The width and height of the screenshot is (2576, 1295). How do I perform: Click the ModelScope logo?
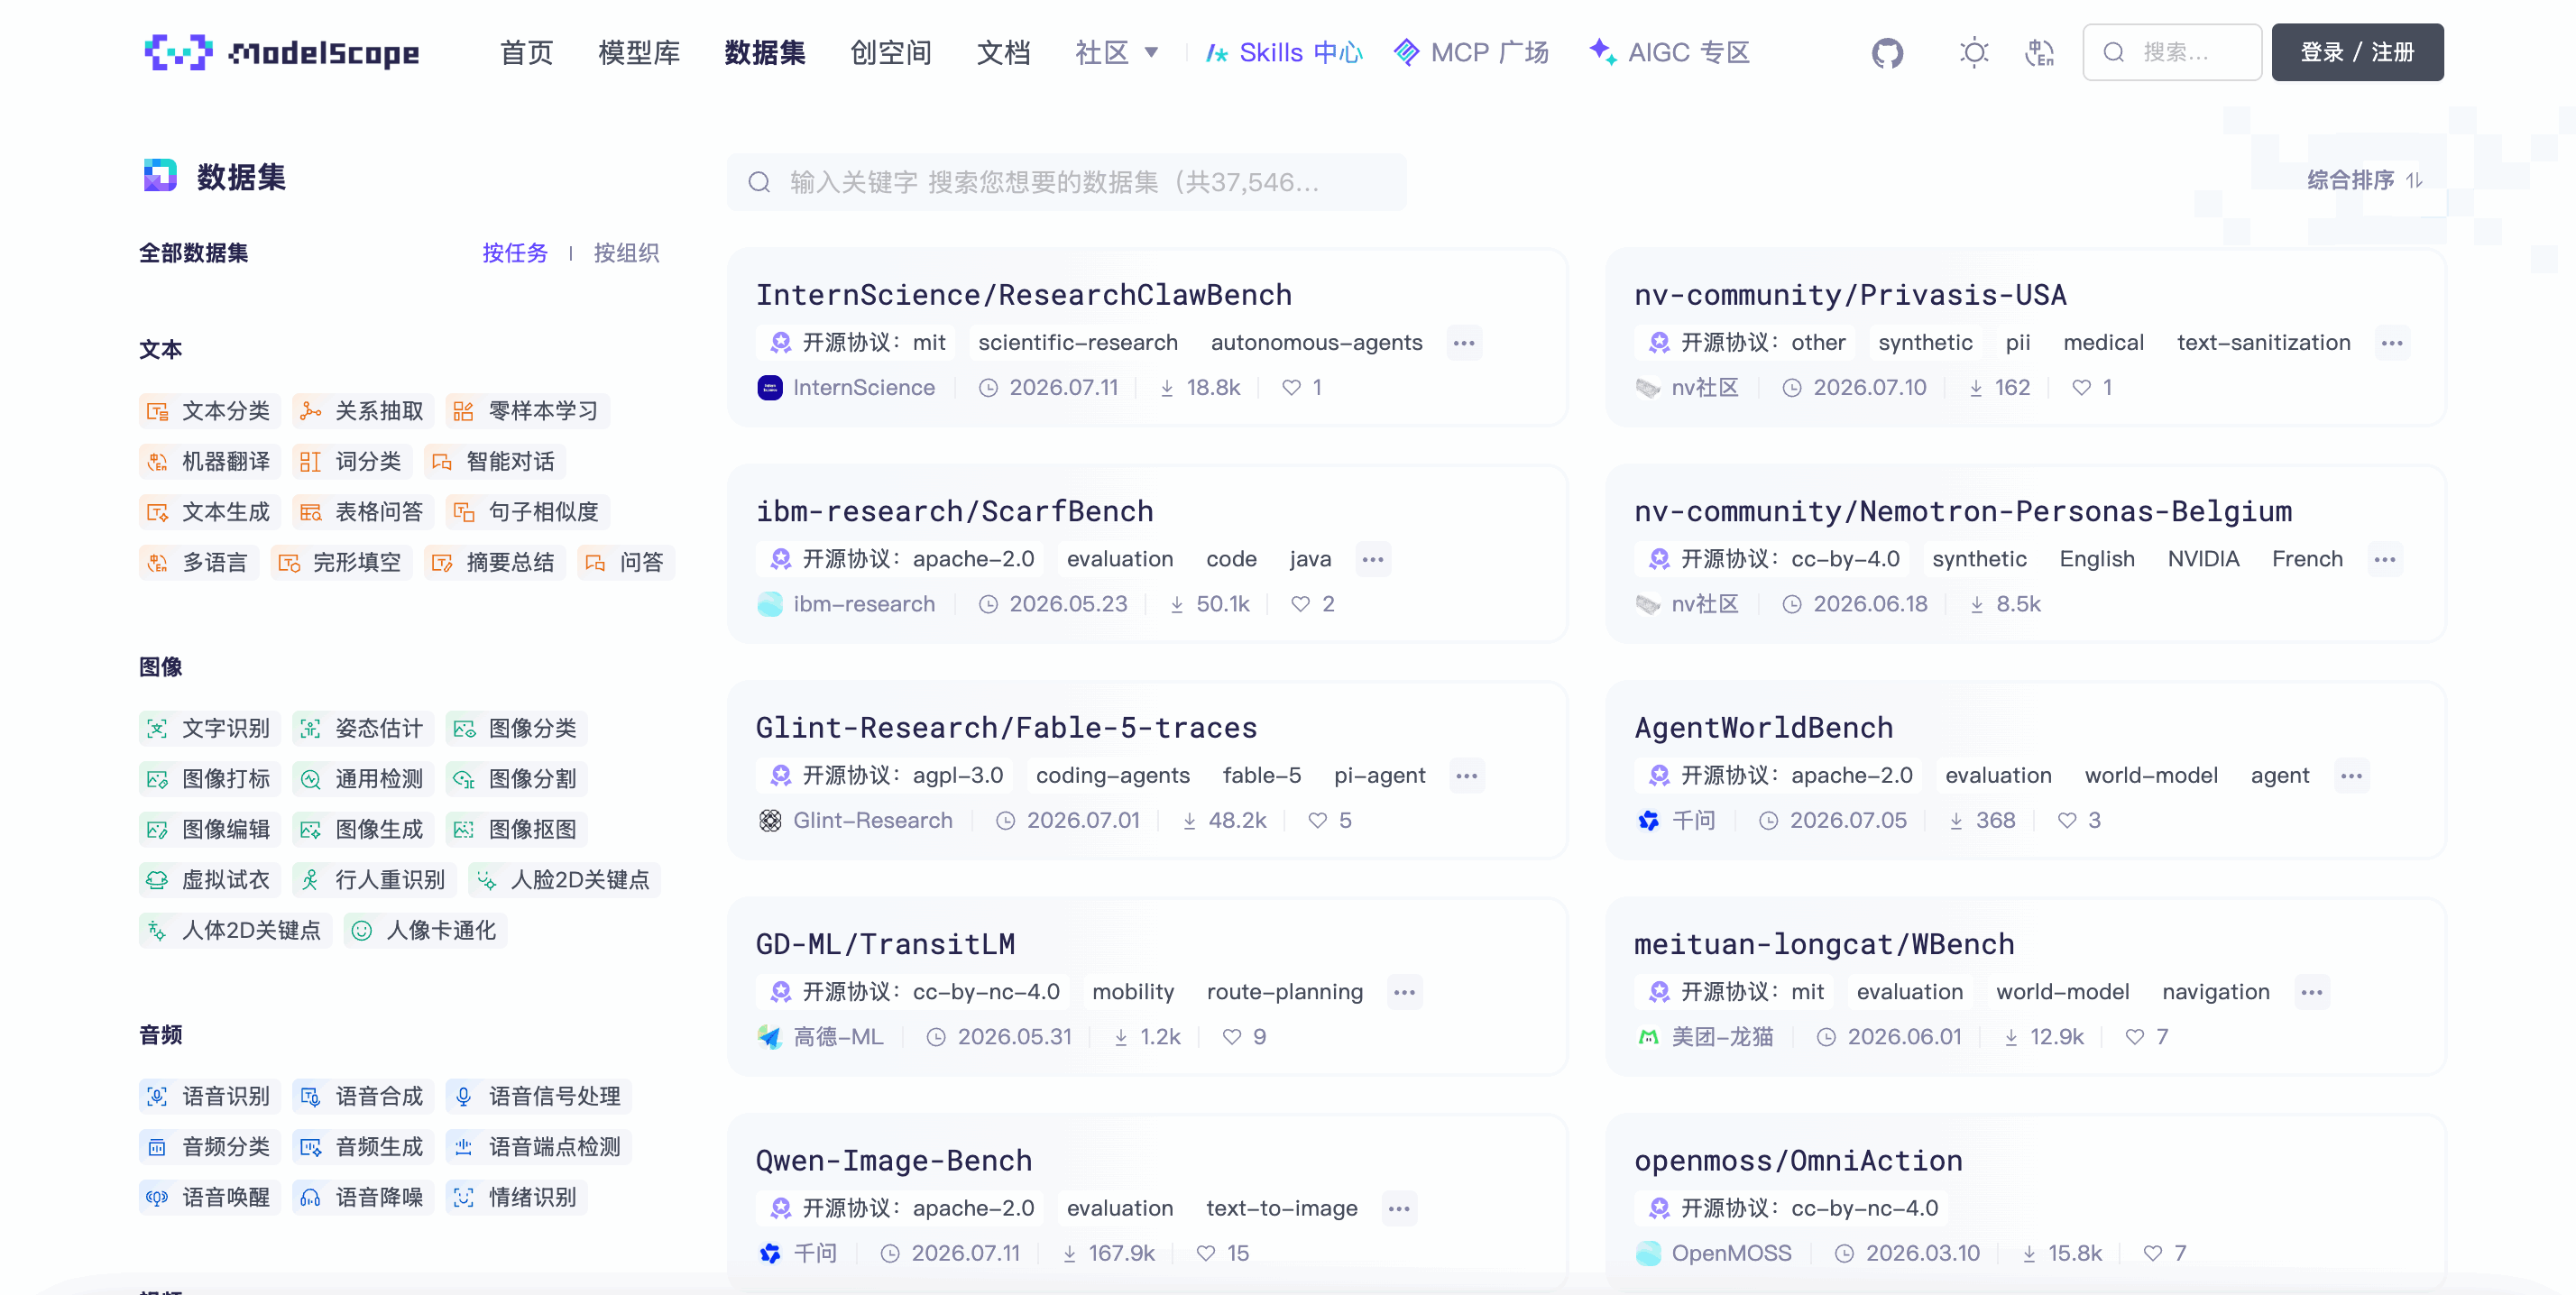(x=282, y=52)
